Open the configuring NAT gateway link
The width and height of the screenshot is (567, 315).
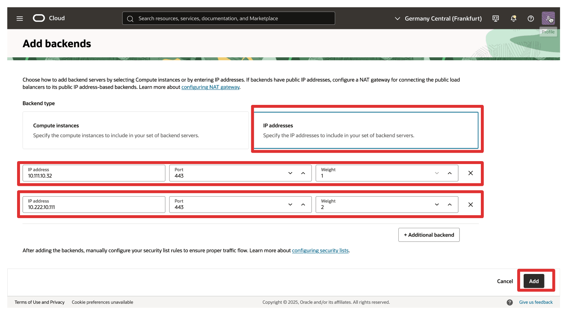coord(210,87)
